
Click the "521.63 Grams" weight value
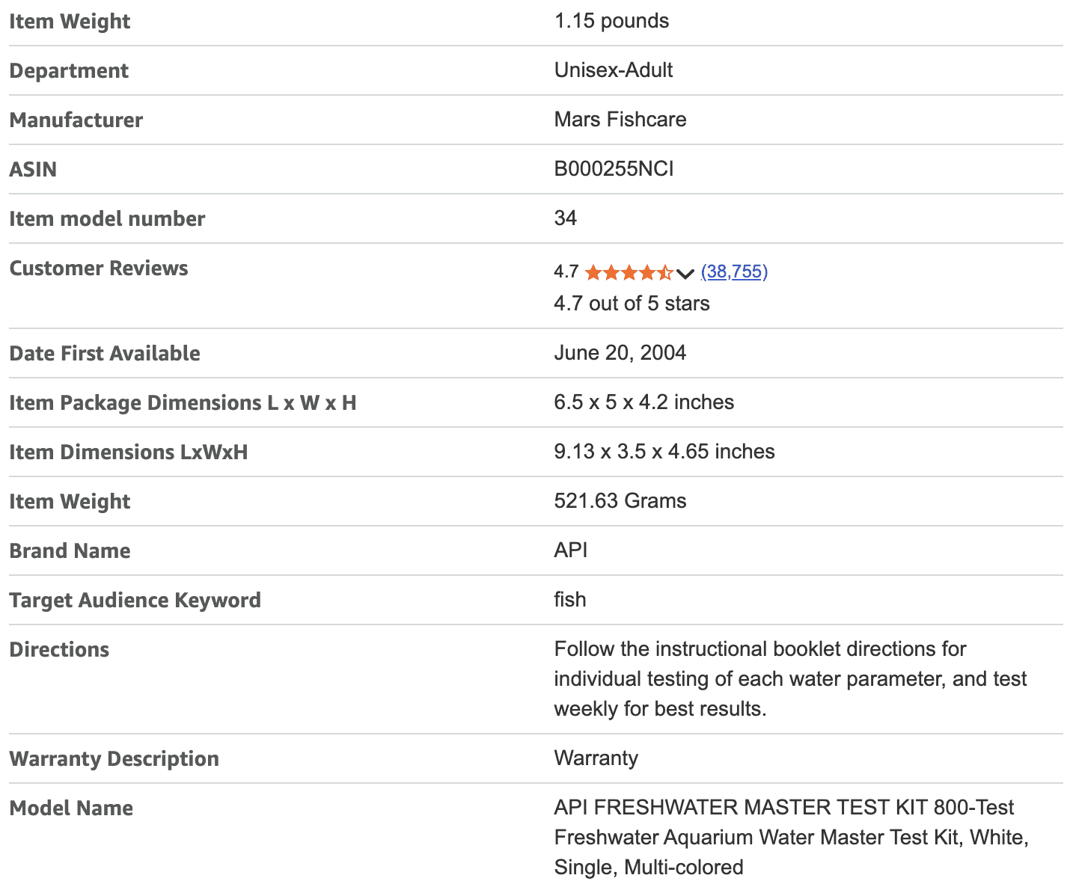[620, 501]
